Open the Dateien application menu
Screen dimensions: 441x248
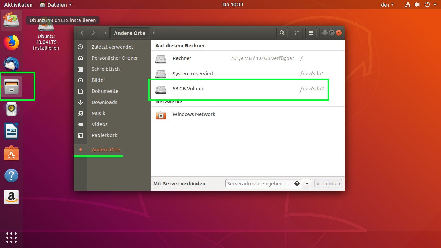click(x=56, y=4)
